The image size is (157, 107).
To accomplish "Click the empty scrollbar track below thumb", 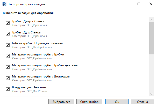I will [151, 73].
